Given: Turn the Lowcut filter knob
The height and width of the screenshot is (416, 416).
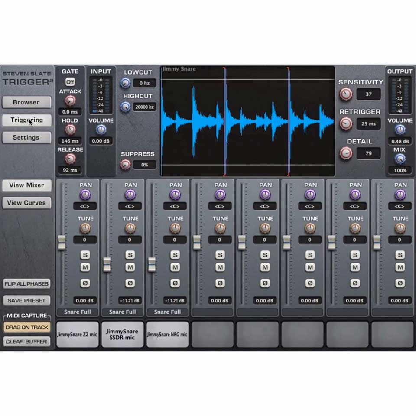Looking at the screenshot, I should (126, 82).
